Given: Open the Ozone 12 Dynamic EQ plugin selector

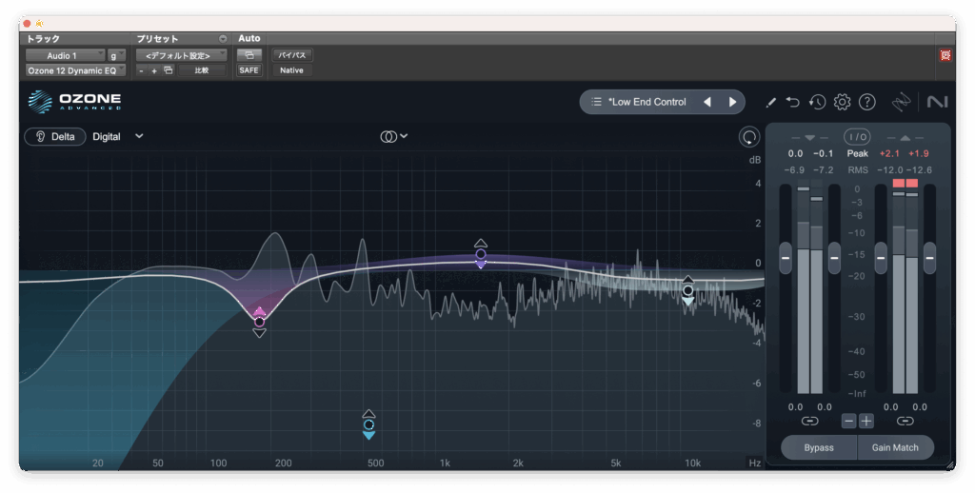Looking at the screenshot, I should point(74,70).
